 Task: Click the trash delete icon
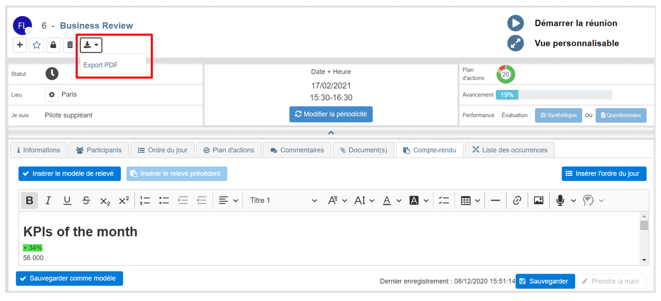click(70, 45)
